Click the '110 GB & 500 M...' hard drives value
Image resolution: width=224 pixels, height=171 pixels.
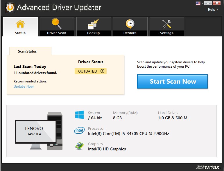(174, 118)
